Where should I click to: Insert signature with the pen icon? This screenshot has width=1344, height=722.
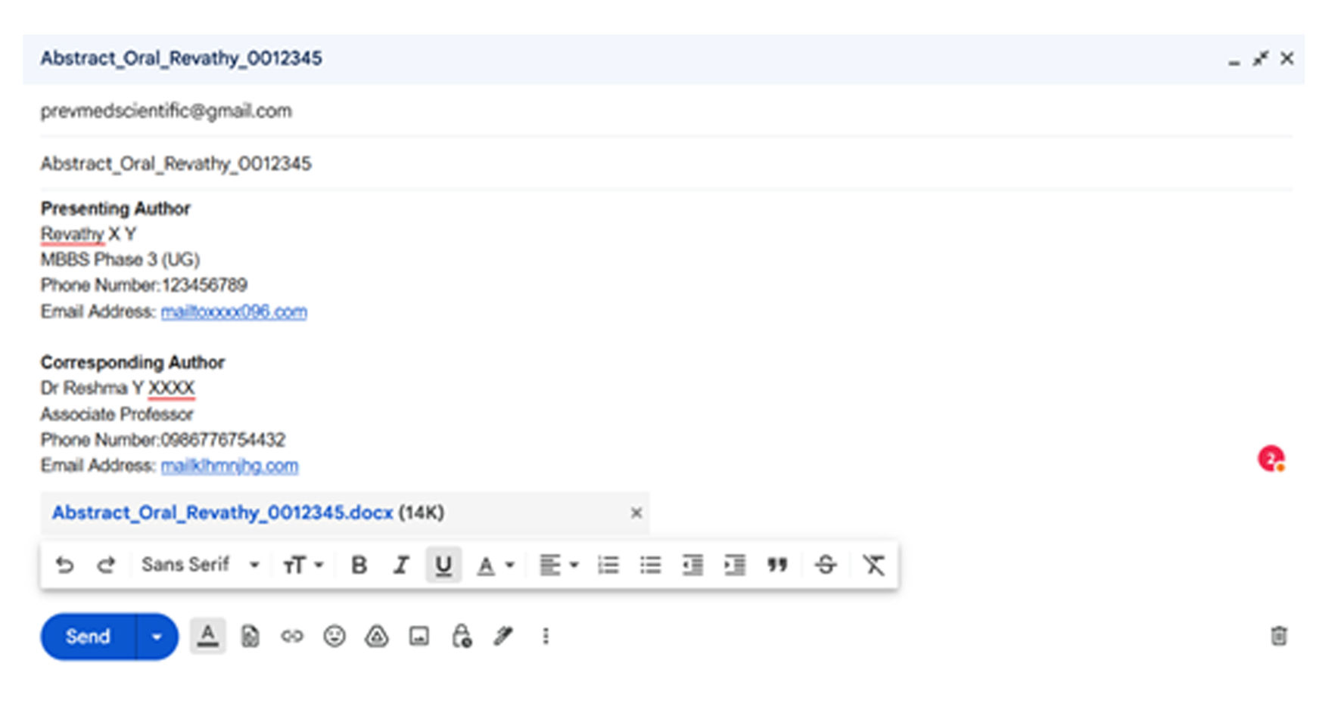(503, 637)
